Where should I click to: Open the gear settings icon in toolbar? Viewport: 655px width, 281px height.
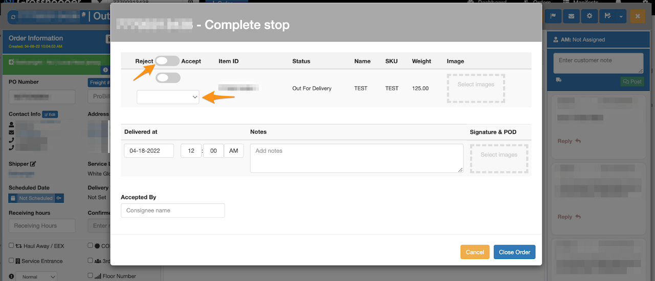(x=589, y=16)
